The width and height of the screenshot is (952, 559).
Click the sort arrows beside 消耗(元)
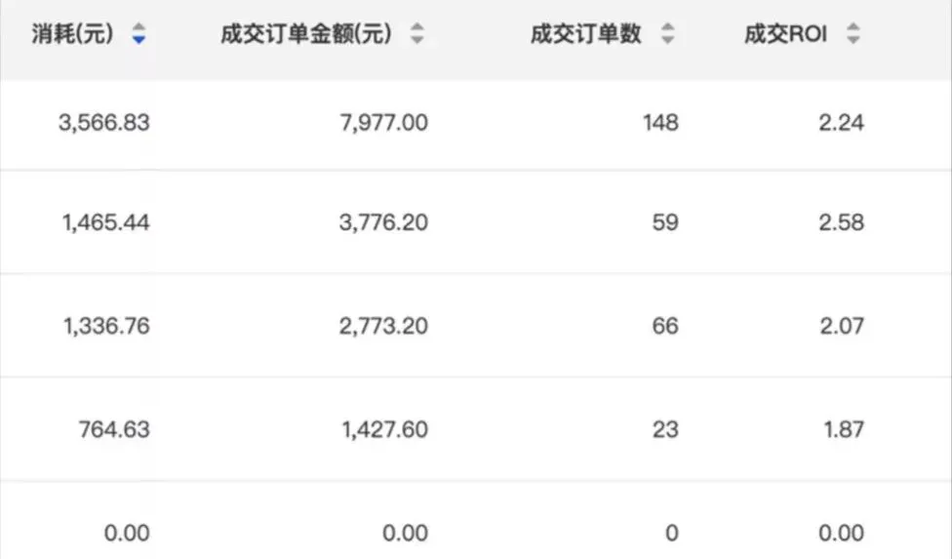(139, 35)
